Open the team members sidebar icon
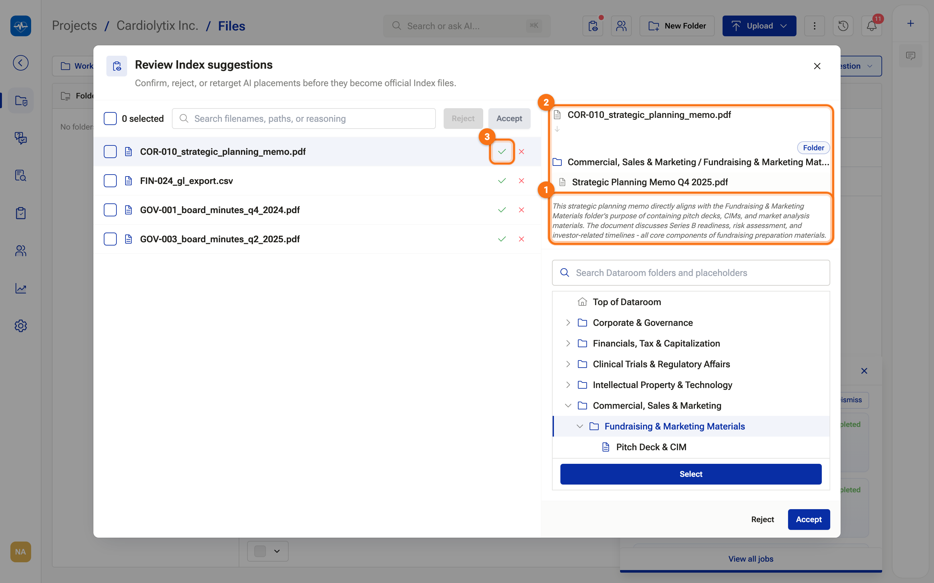The width and height of the screenshot is (934, 583). pyautogui.click(x=20, y=251)
